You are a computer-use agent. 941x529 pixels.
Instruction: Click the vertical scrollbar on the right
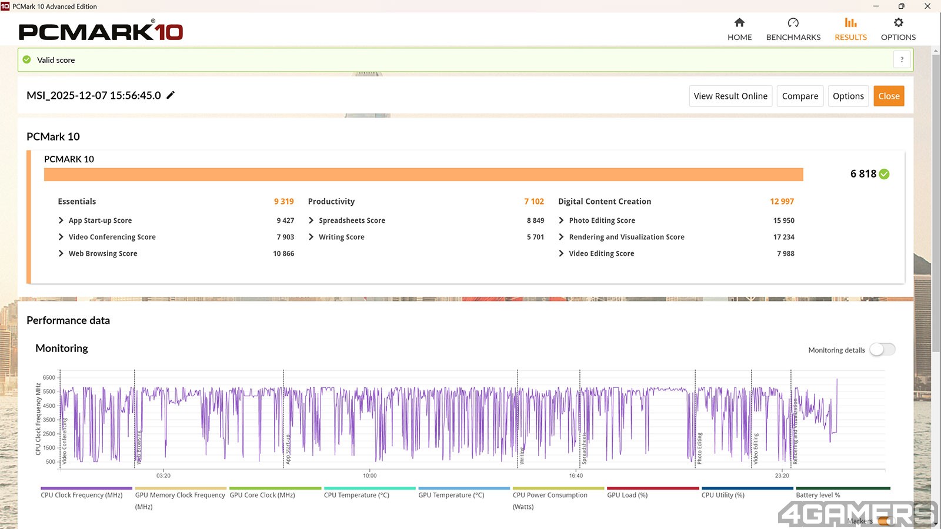[x=935, y=200]
